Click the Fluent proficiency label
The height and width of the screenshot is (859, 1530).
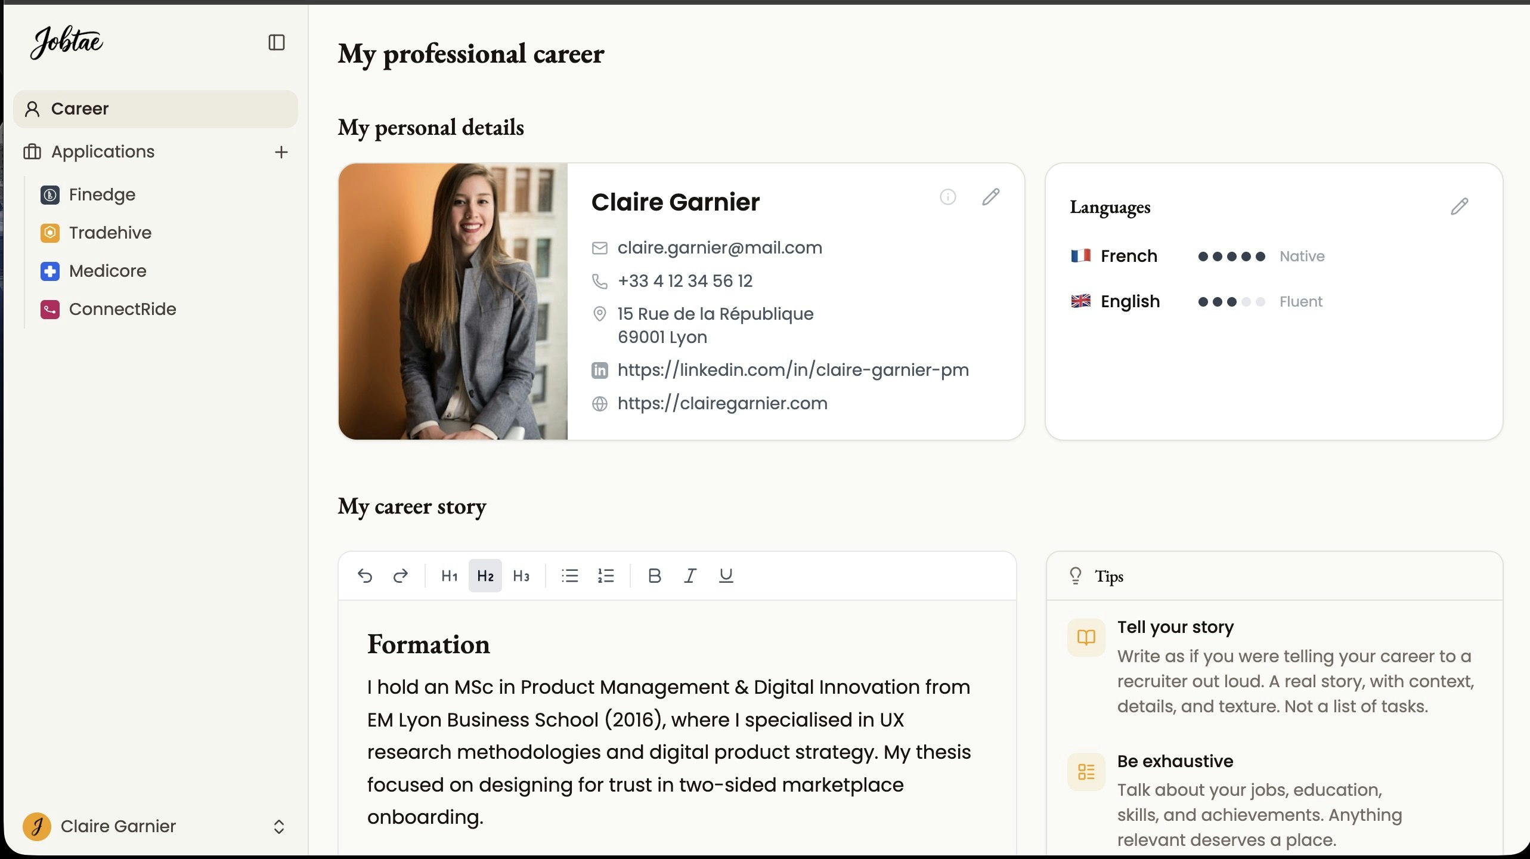pos(1300,302)
